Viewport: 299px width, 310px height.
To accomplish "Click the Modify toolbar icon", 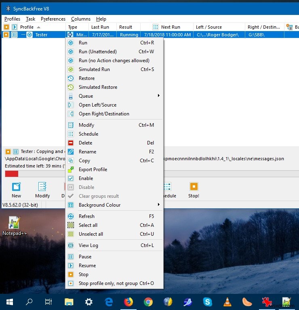I will click(x=42, y=186).
